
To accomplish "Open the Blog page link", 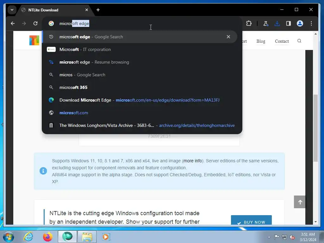I will (261, 41).
